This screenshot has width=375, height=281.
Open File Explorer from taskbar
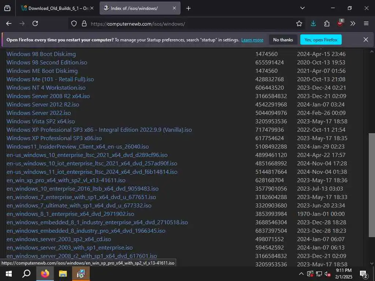coord(63,274)
